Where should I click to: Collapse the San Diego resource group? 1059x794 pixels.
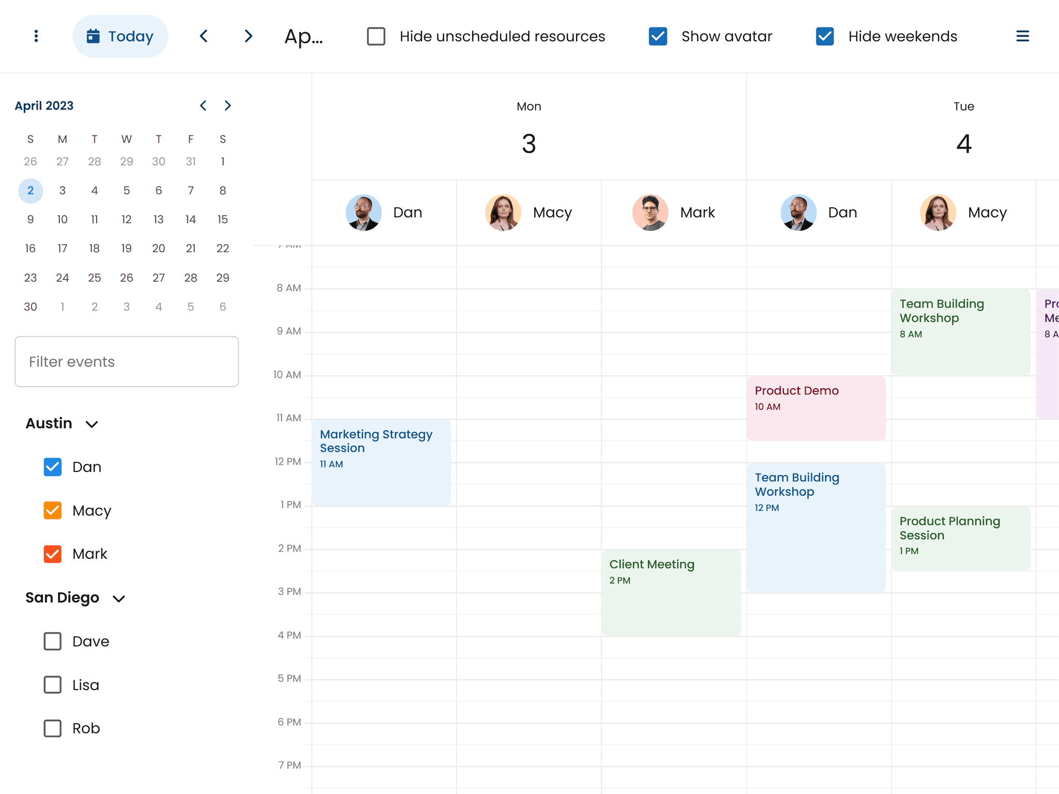(119, 598)
